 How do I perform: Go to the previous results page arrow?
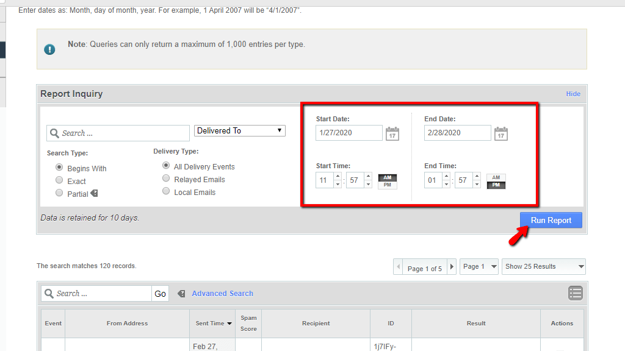tap(398, 267)
